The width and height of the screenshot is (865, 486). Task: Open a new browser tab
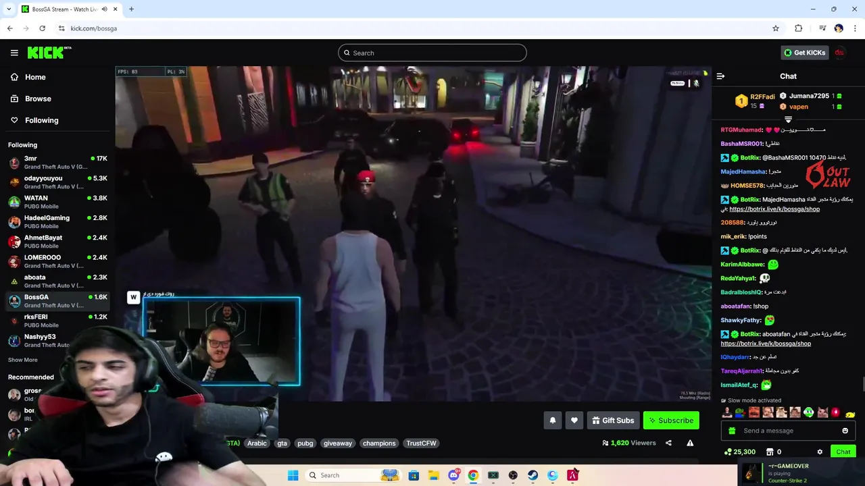coord(131,9)
